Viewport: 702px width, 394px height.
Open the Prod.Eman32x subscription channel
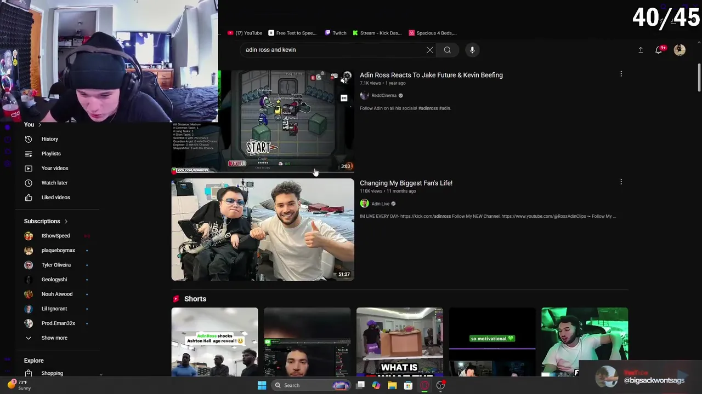[x=58, y=323]
